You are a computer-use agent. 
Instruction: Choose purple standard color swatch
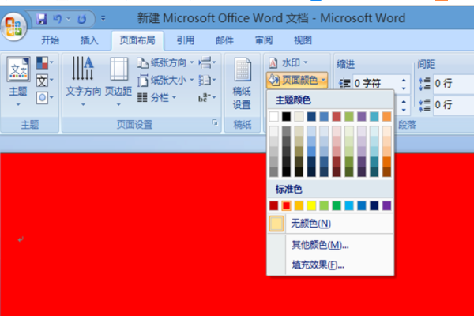pos(386,205)
